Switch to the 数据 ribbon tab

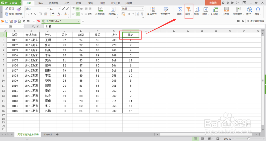pyautogui.click(x=78, y=3)
